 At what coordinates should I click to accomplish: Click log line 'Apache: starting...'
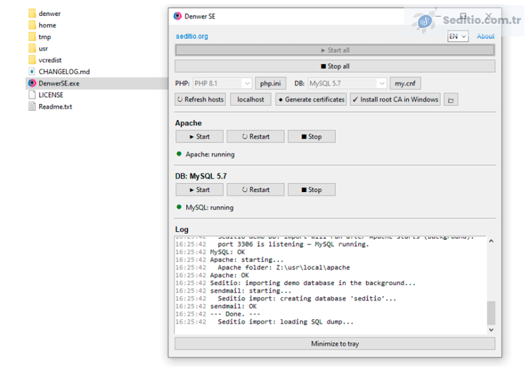(x=246, y=260)
